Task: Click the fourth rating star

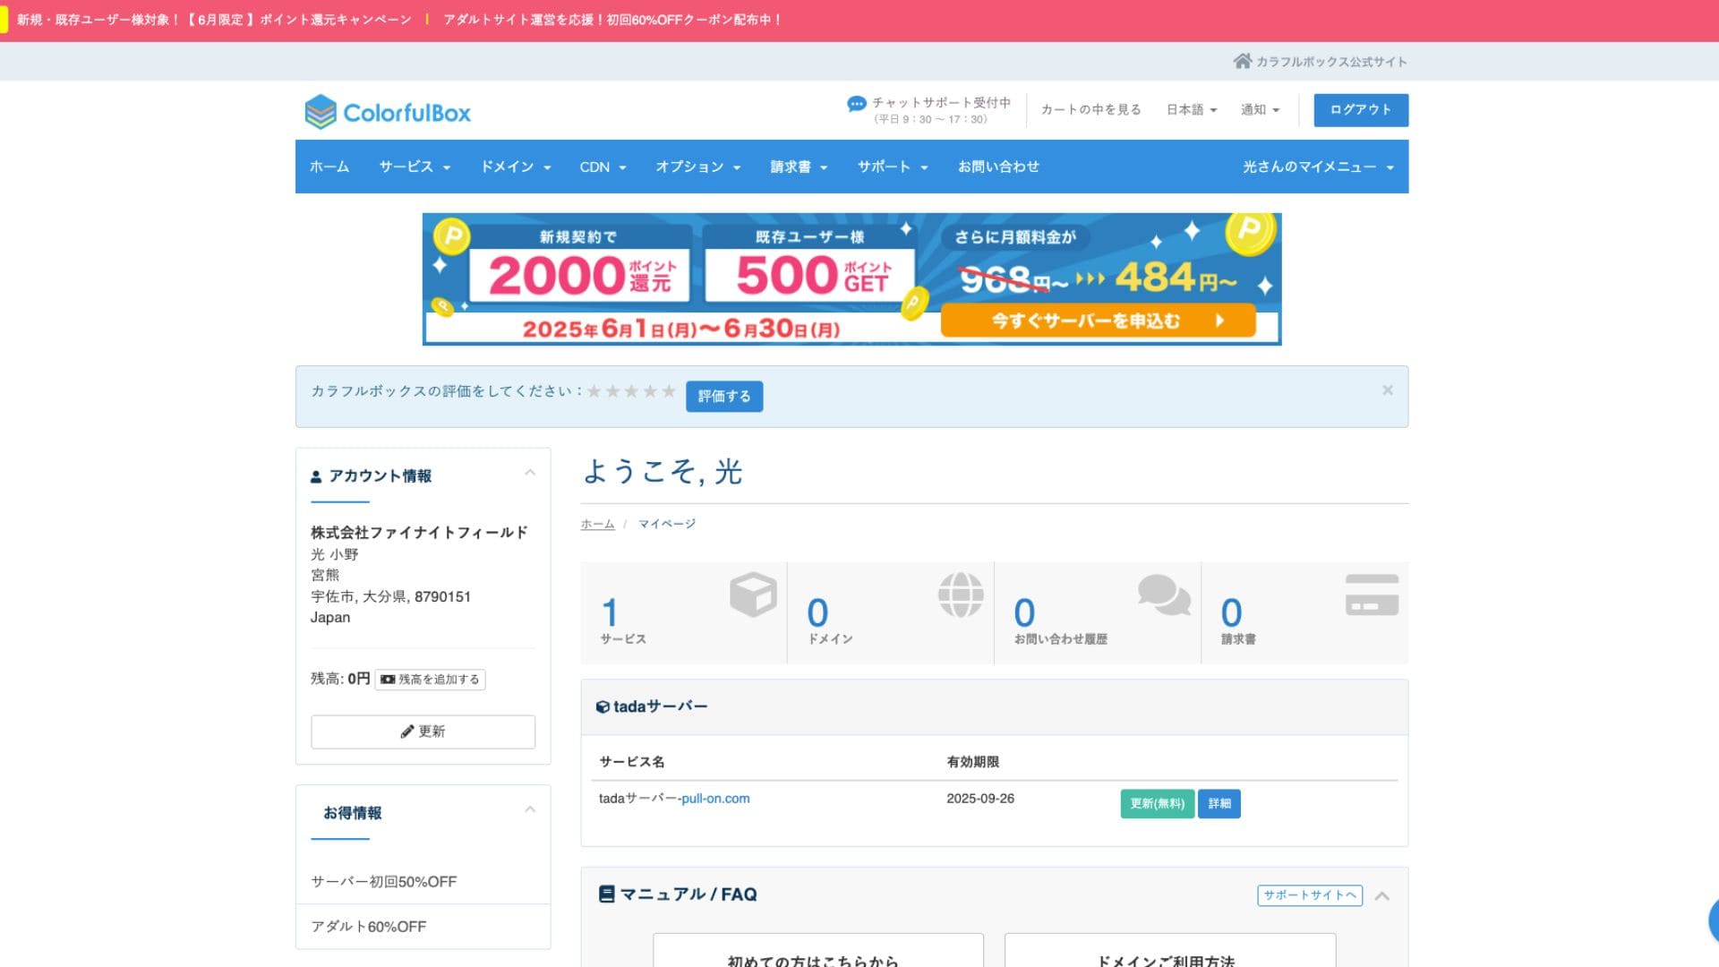Action: pos(650,391)
